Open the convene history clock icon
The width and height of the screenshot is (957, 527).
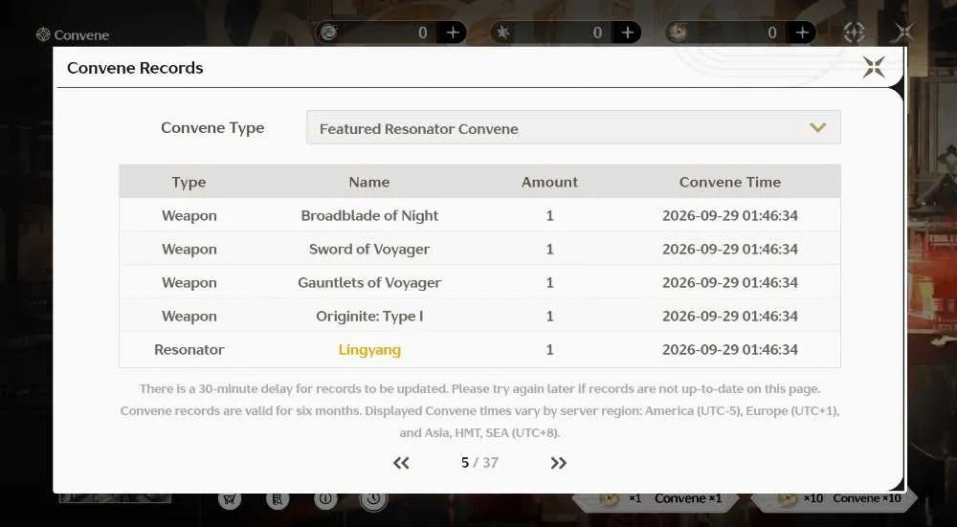click(373, 499)
